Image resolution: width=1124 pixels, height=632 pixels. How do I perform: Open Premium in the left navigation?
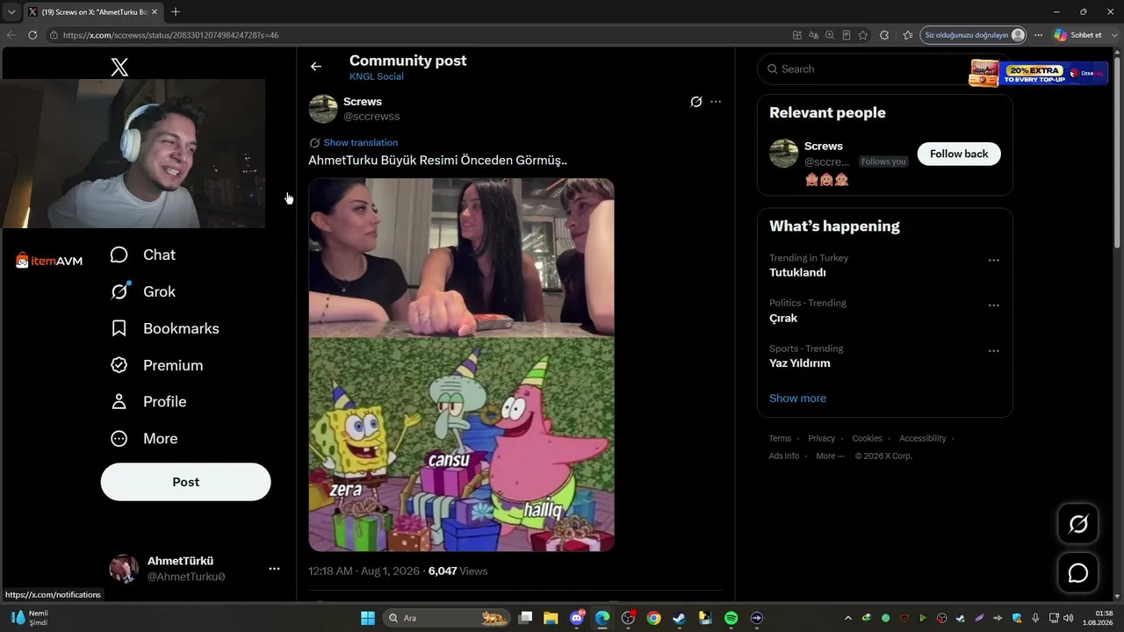pos(156,365)
